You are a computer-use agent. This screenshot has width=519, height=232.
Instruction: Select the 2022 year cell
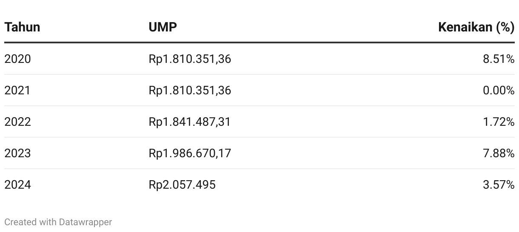tap(17, 122)
